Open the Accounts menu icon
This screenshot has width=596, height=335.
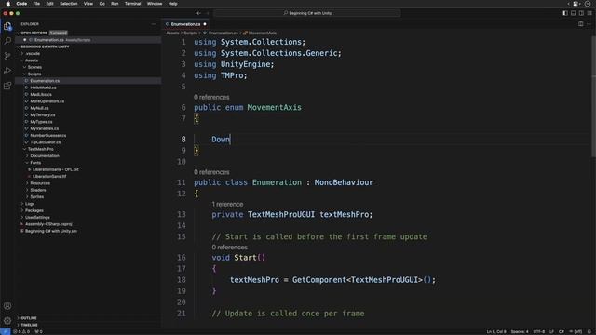(7, 306)
